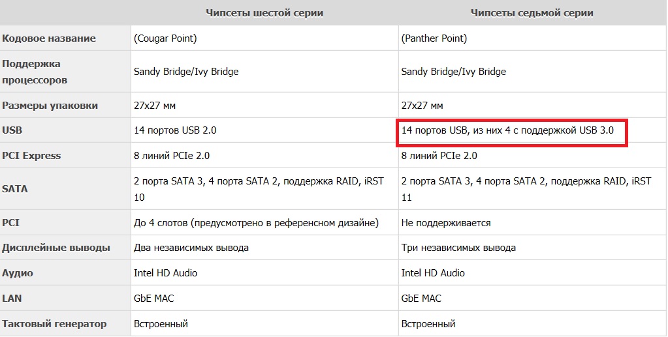The image size is (668, 337).
Task: Click the "(Cougar Point)" cell
Action: pos(165,38)
